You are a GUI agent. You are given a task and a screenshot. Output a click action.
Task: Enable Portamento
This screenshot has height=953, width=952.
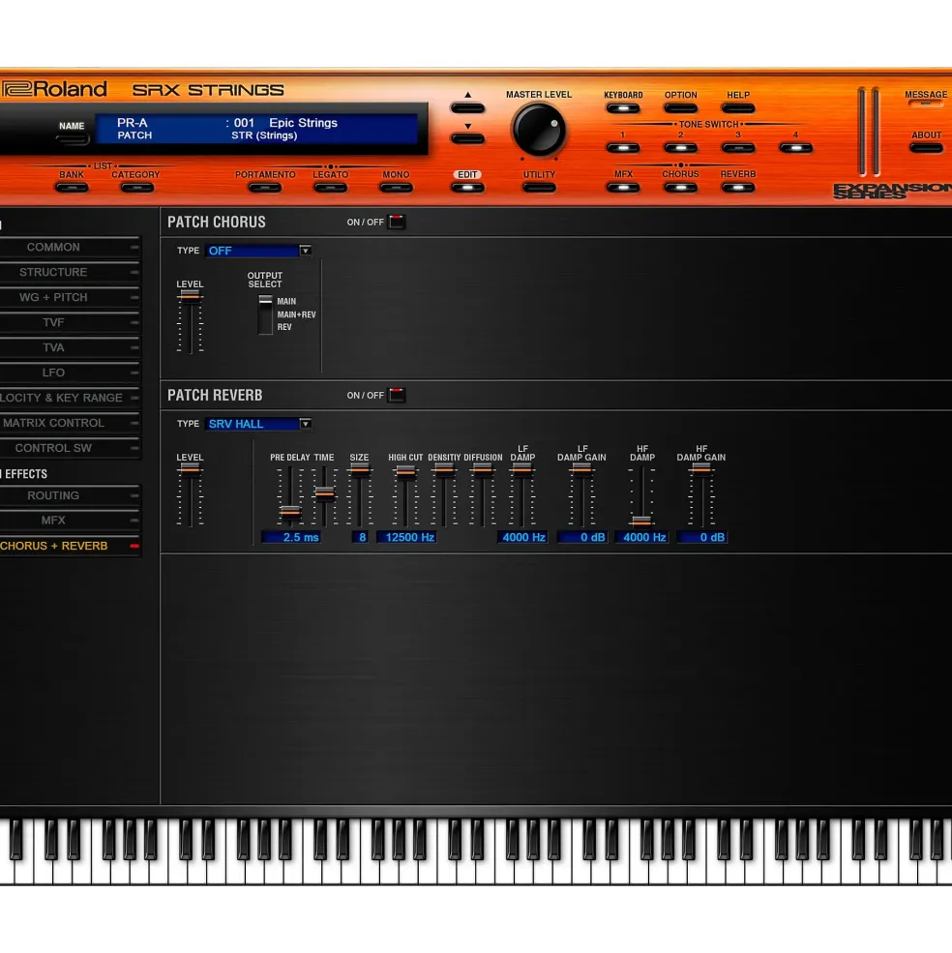[265, 187]
